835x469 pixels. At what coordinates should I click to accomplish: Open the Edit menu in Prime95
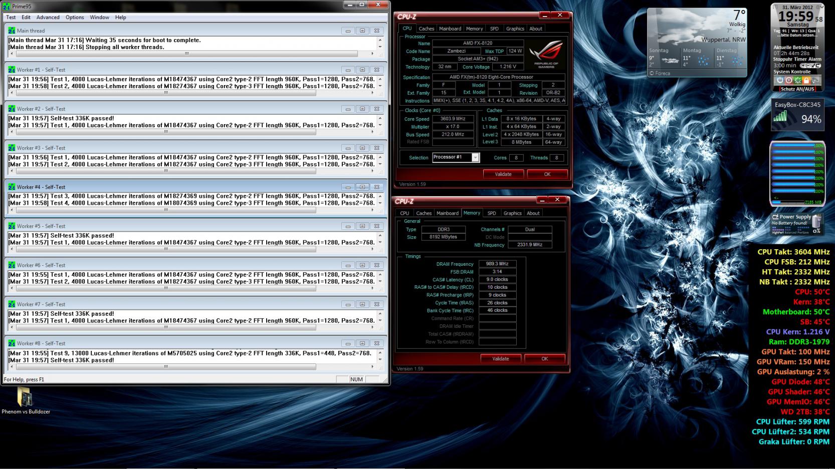click(26, 18)
